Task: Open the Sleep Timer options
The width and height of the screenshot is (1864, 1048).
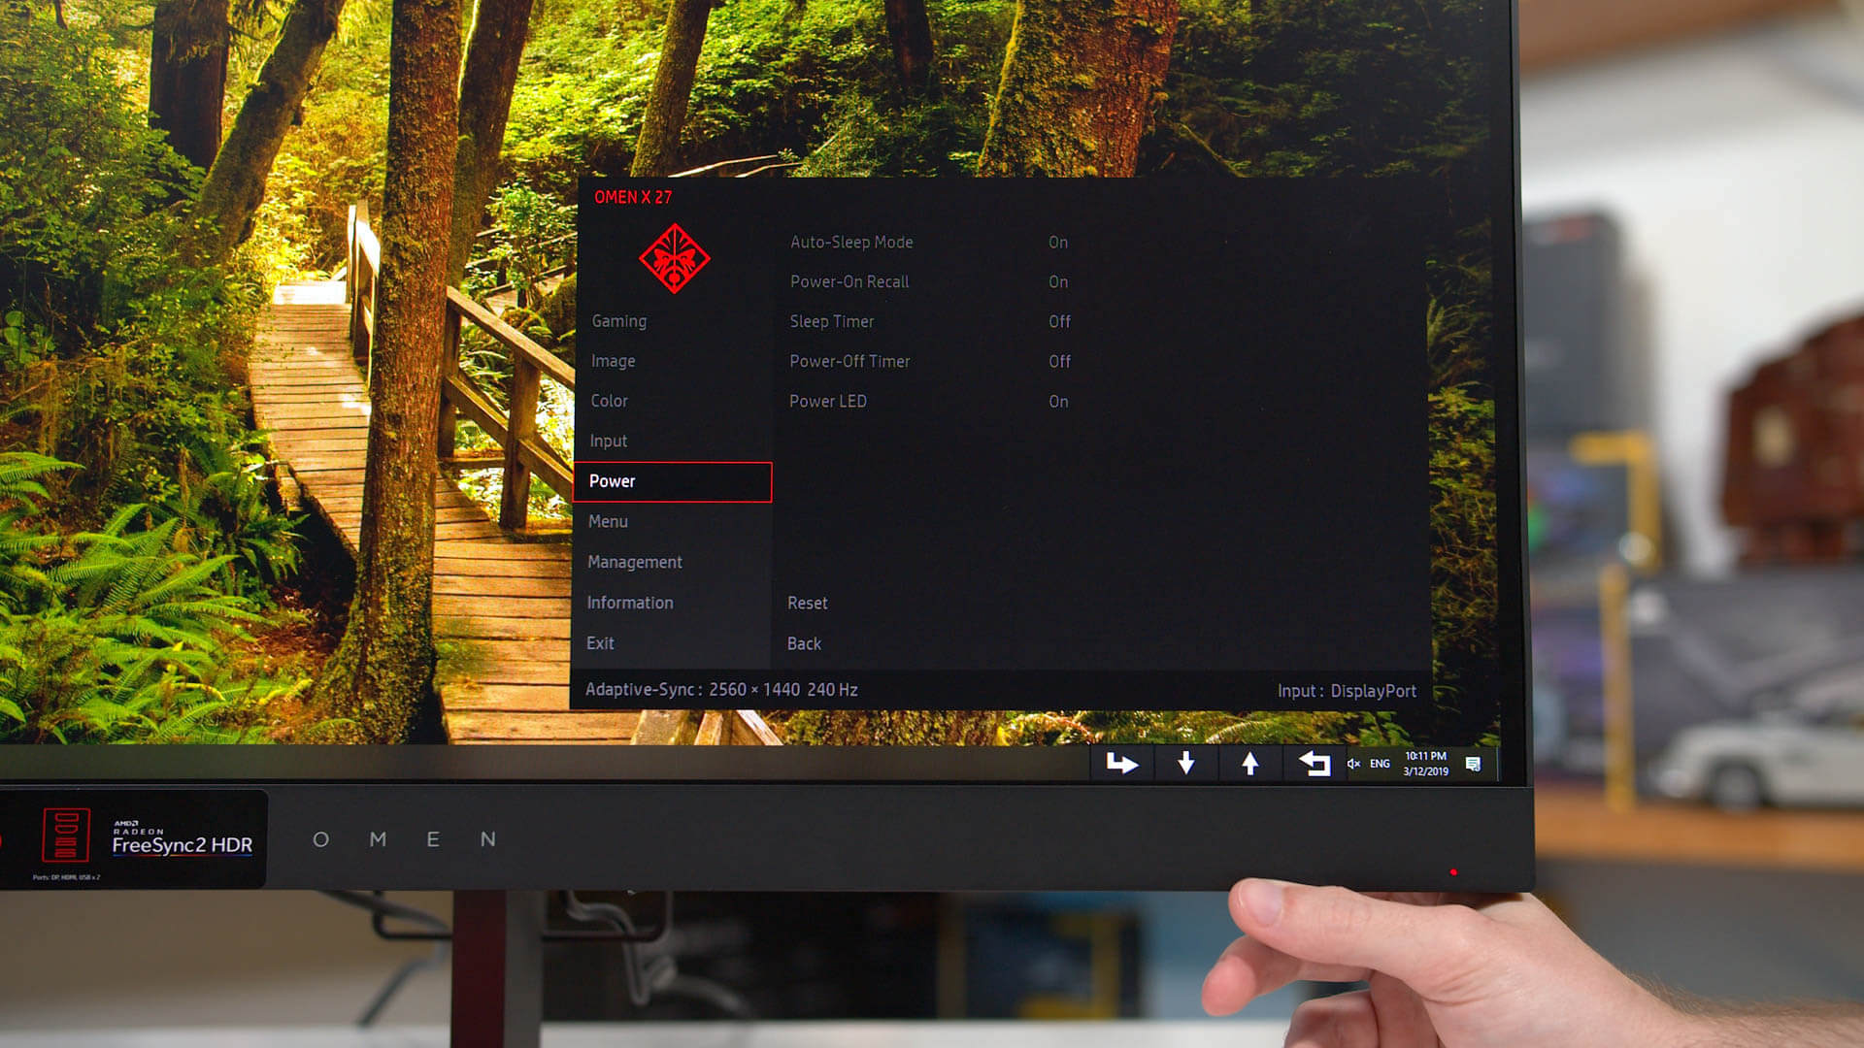Action: click(x=831, y=322)
